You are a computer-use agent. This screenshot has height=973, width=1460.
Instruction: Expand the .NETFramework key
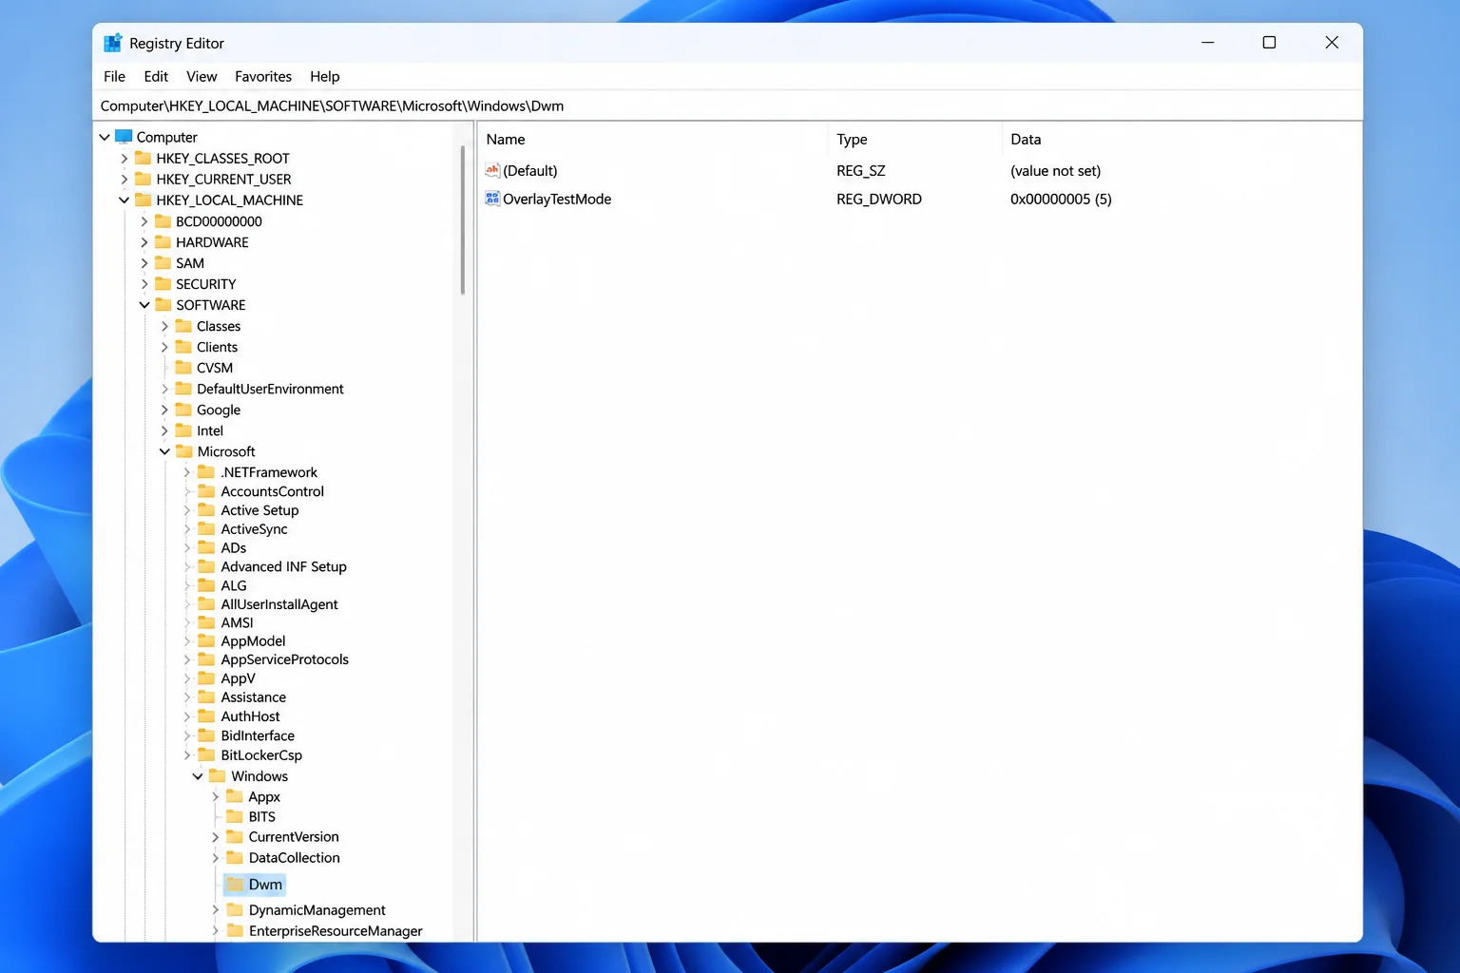tap(187, 472)
